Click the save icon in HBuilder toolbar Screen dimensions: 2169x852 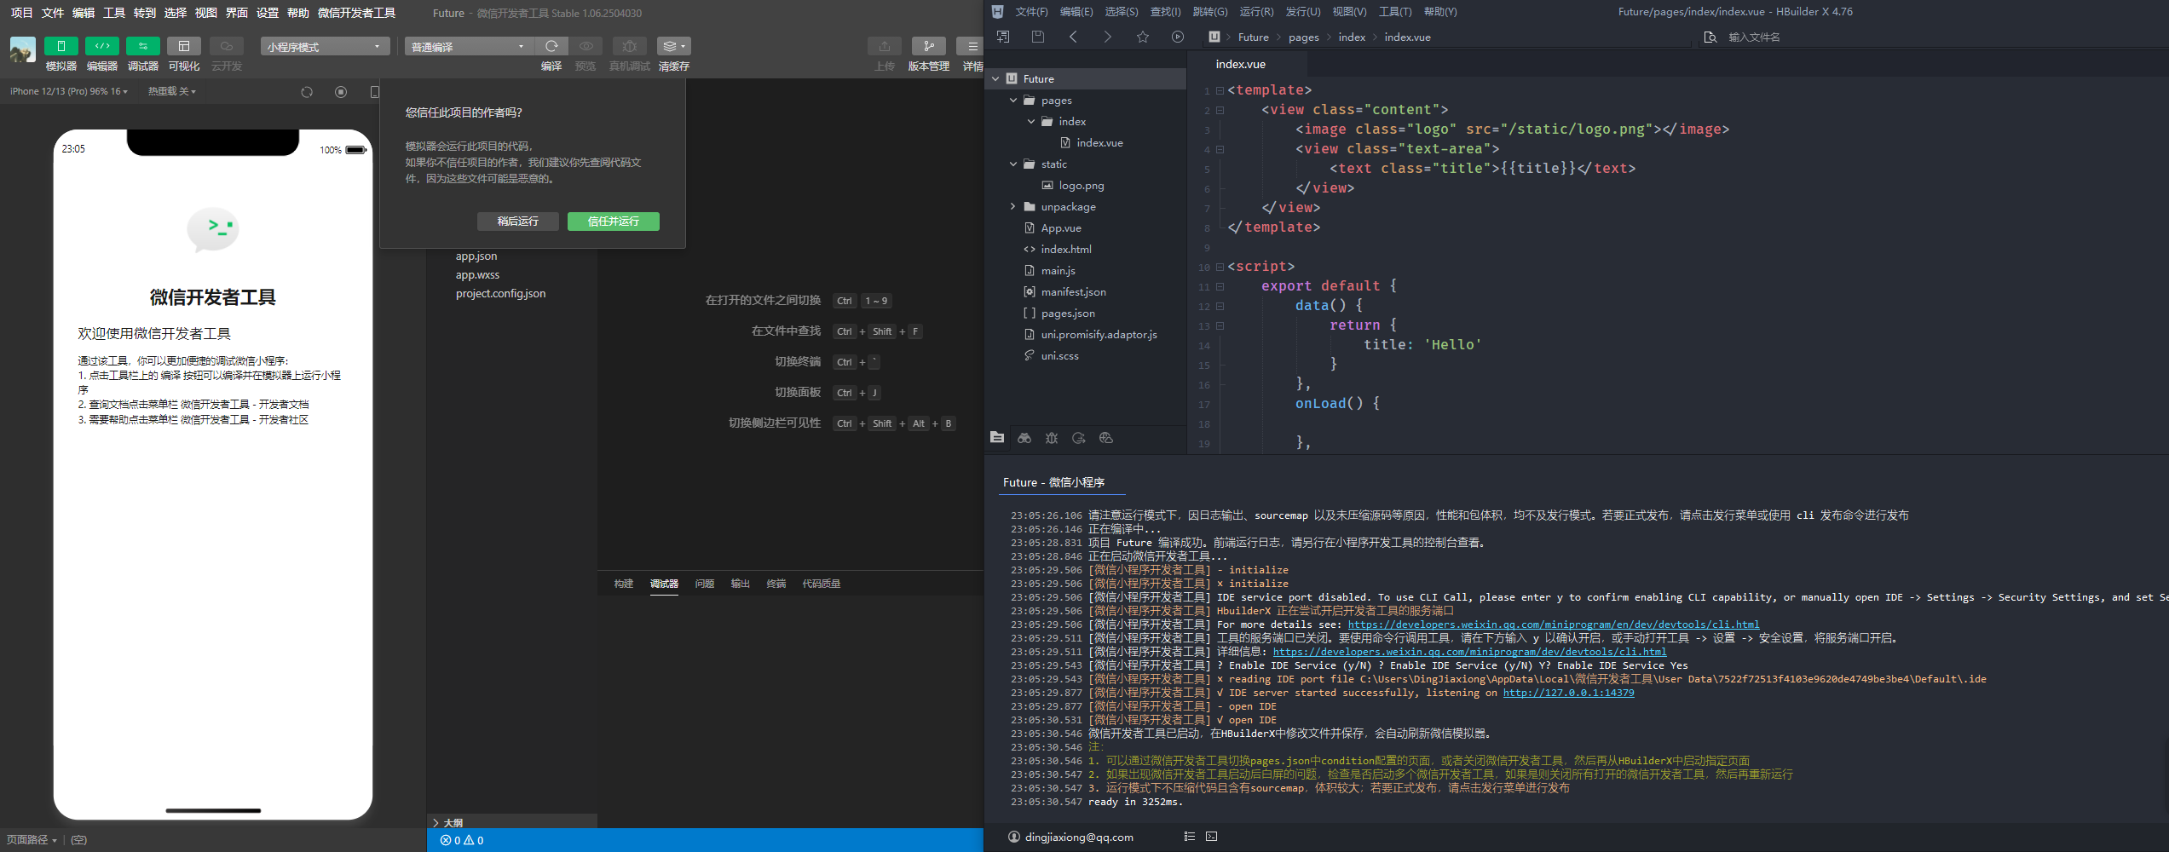click(x=1037, y=37)
